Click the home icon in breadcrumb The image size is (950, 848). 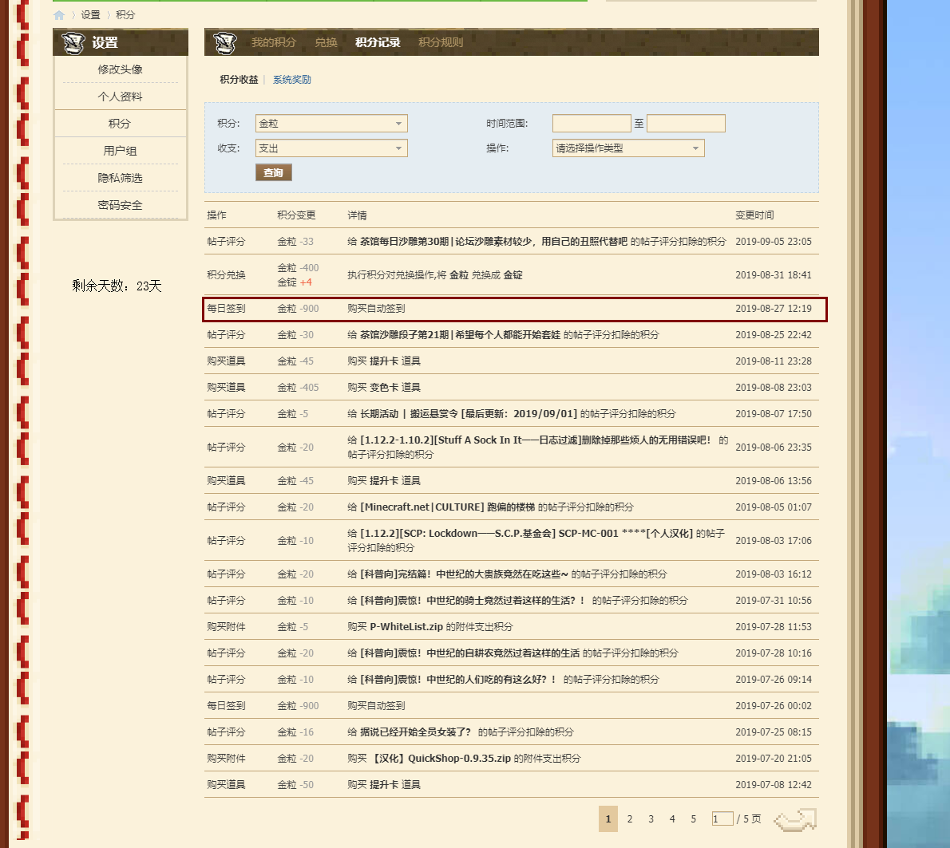point(59,15)
